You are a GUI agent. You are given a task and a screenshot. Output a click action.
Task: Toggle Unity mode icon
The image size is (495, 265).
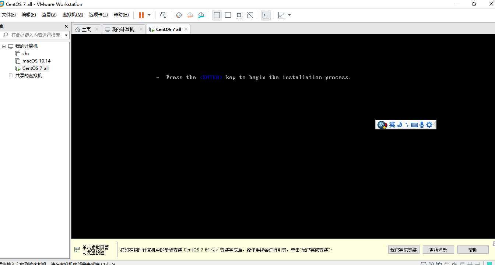pos(250,15)
